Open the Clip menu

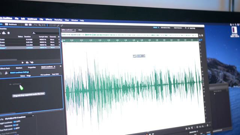coord(41,19)
